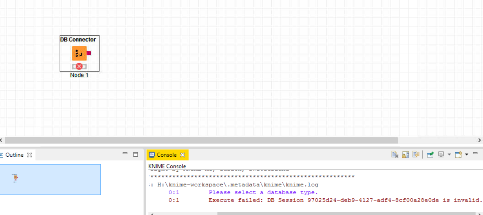This screenshot has height=215, width=483.
Task: Click the DB Connector node icon
Action: [79, 53]
